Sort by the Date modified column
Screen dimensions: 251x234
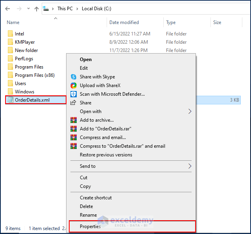pos(124,22)
